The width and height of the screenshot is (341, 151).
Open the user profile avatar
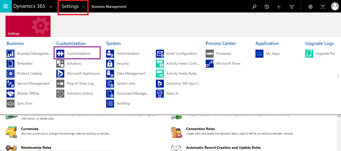click(335, 6)
